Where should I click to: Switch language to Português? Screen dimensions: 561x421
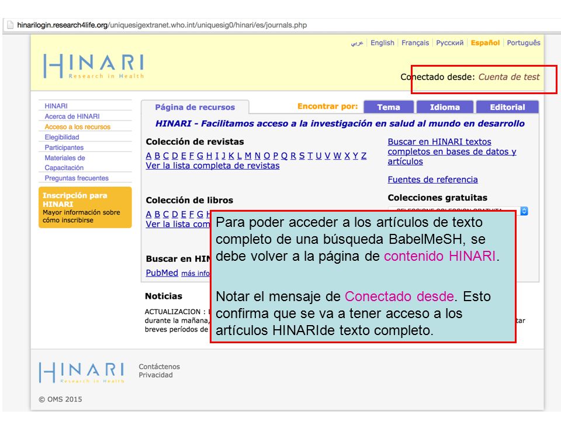(x=524, y=43)
